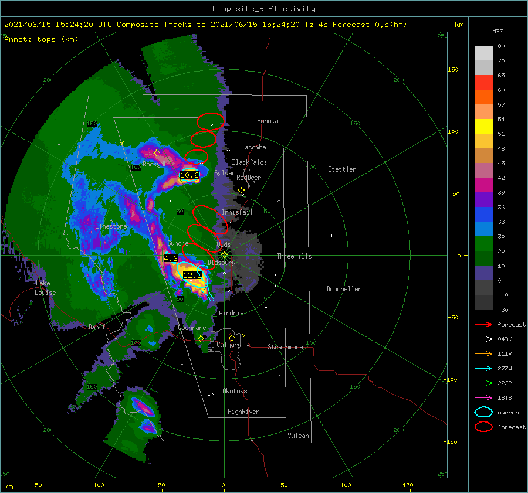Viewport: 528px width, 493px height.
Task: Click the Composite_Reflectivity title
Action: click(263, 9)
